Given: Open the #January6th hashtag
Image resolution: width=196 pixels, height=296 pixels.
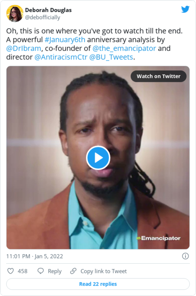Looking at the screenshot, I should pos(65,40).
